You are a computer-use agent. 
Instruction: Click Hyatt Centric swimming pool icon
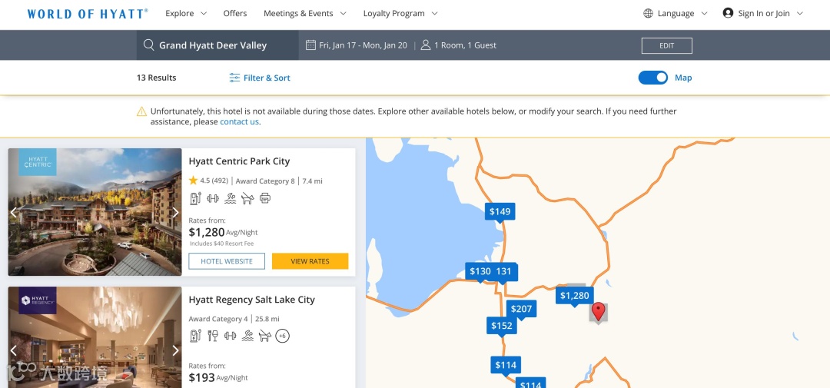(231, 198)
